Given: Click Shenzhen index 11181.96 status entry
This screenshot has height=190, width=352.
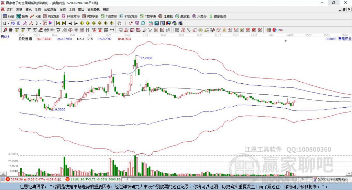Looking at the screenshot, I should coord(93,179).
